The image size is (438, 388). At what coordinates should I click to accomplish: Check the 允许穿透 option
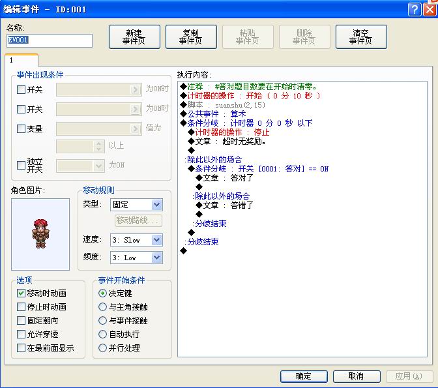[22, 334]
